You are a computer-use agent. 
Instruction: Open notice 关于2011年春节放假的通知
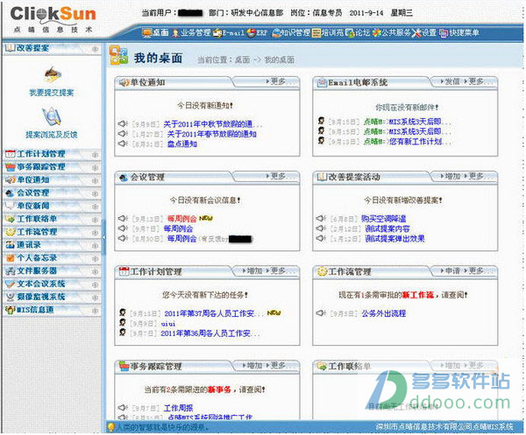tap(211, 134)
